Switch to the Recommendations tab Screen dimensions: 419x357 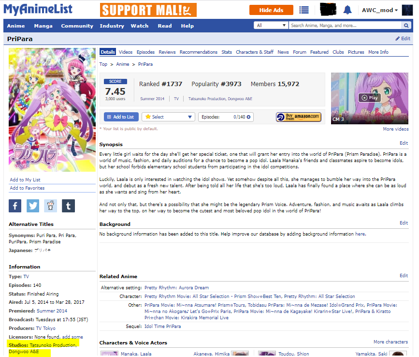click(x=199, y=52)
